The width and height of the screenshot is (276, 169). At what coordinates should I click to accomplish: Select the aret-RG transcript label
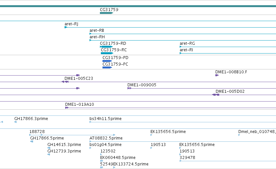coord(187,43)
